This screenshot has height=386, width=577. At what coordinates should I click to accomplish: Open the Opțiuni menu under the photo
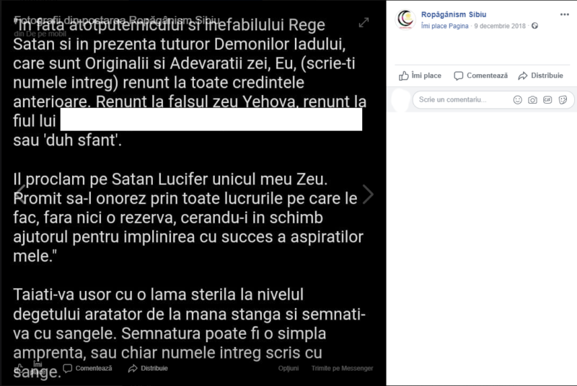[x=288, y=368]
